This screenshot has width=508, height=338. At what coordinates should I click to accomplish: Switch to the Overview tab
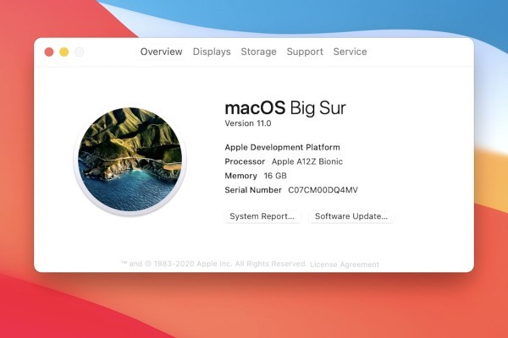pos(161,52)
